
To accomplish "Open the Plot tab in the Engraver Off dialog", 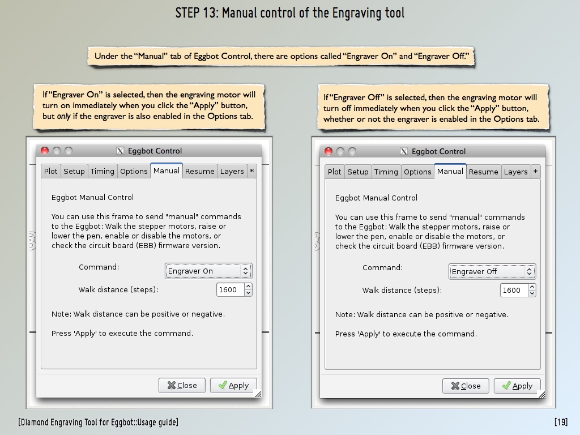I will point(334,172).
